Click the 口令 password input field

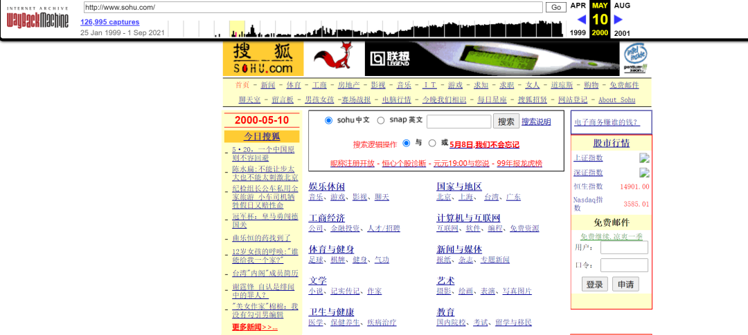624,265
